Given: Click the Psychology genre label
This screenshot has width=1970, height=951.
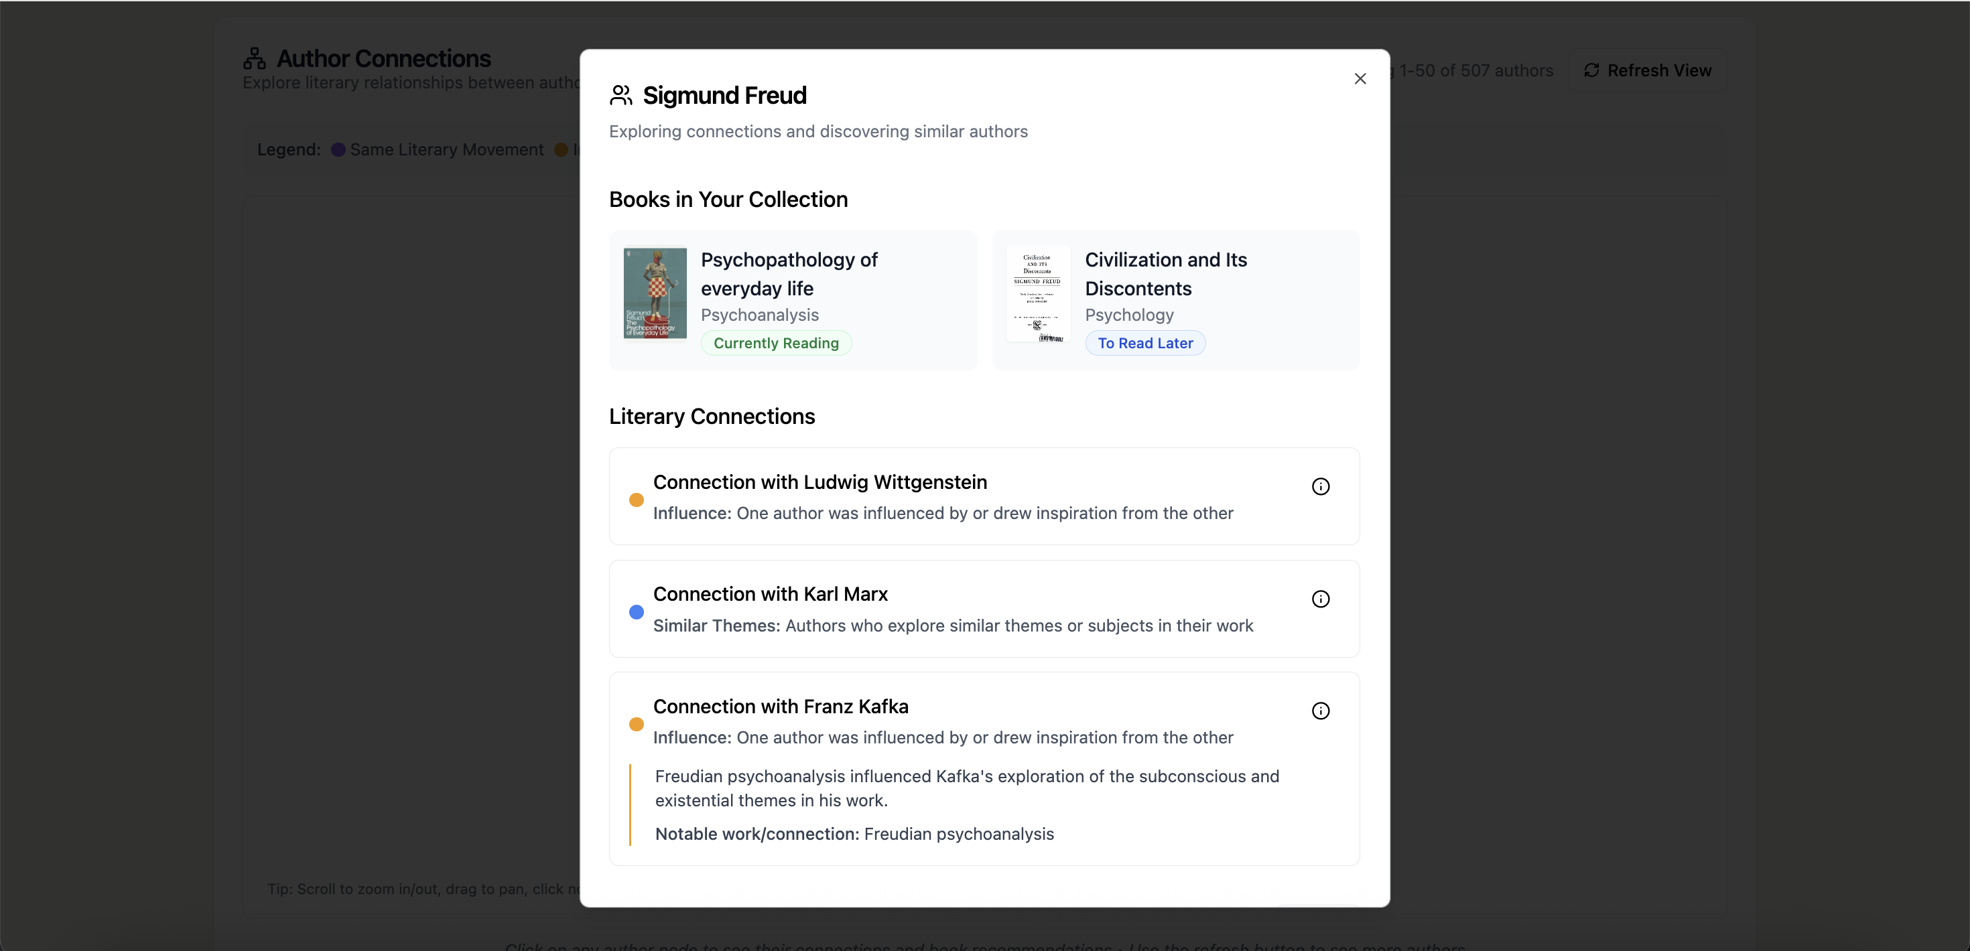Looking at the screenshot, I should click(1129, 315).
